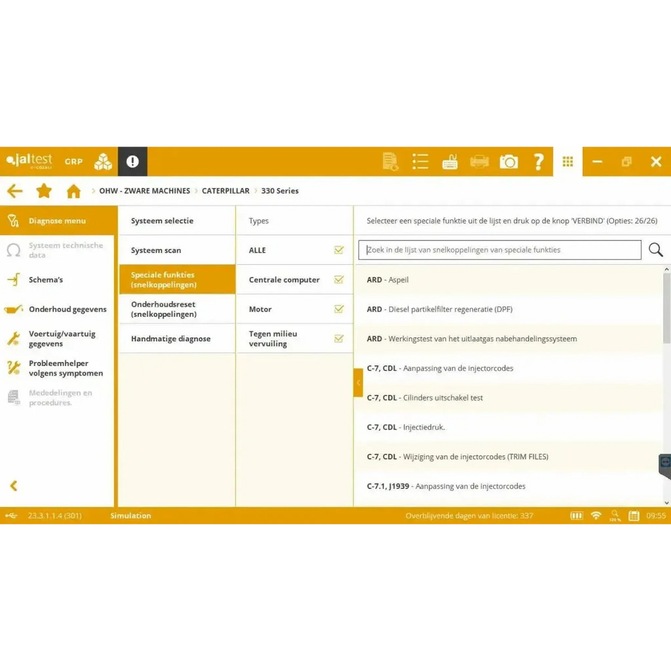
Task: Take a screenshot with camera icon
Action: [x=509, y=161]
